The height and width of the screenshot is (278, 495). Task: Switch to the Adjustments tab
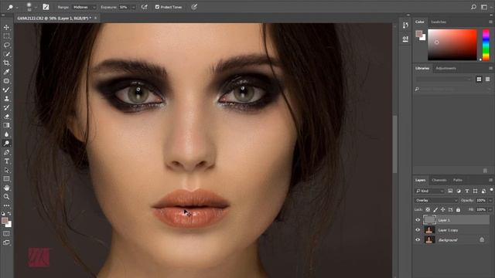[445, 69]
